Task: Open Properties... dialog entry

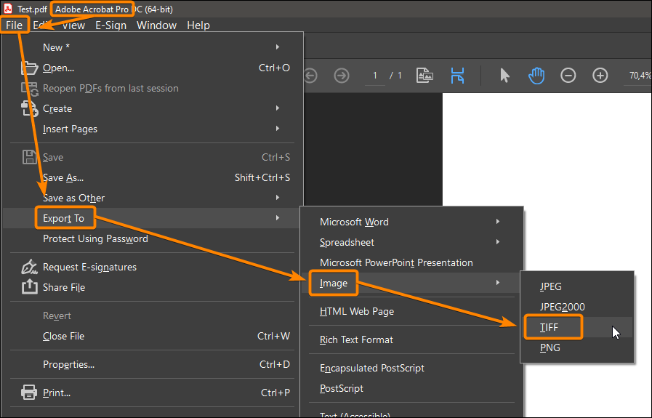Action: (x=152, y=364)
